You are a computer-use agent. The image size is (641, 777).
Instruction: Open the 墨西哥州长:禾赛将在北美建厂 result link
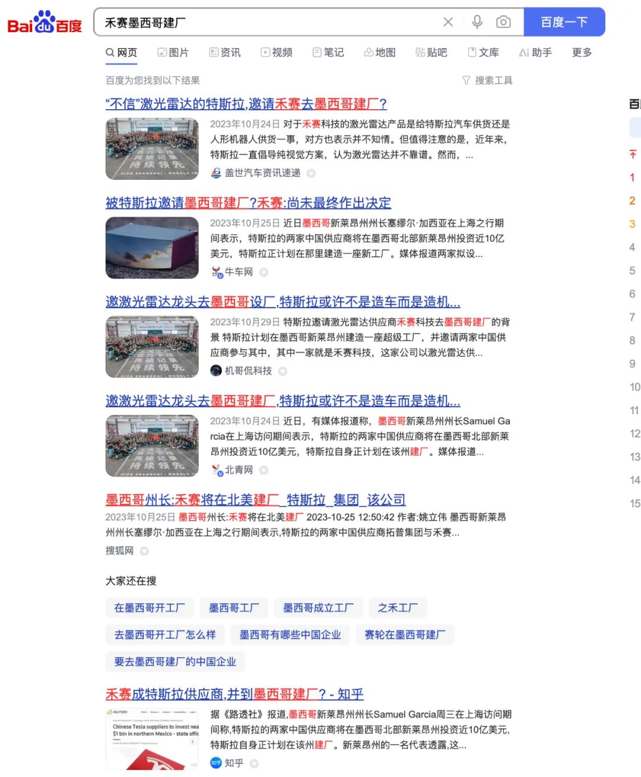point(255,500)
